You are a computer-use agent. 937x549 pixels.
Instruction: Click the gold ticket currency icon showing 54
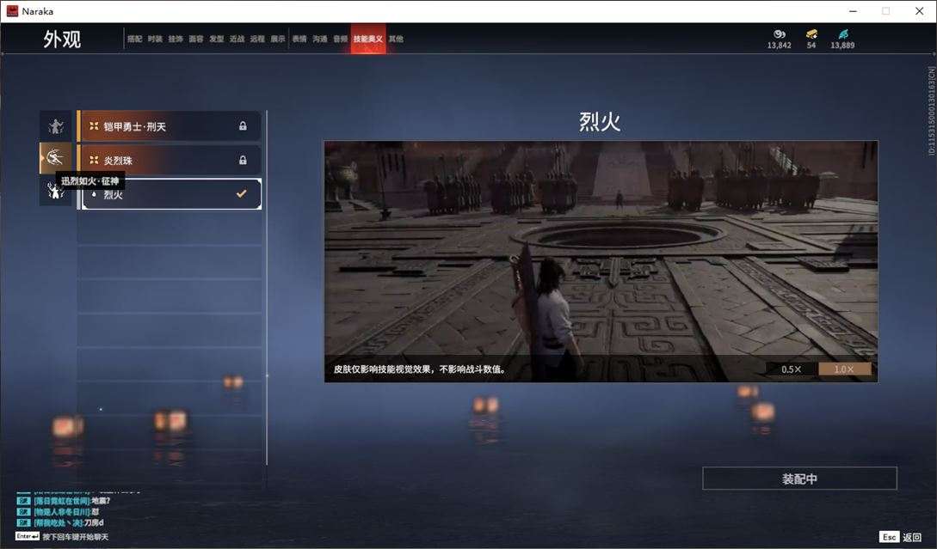(x=811, y=34)
